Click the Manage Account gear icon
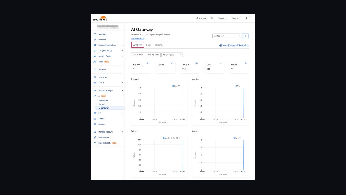The image size is (346, 195). (95, 132)
